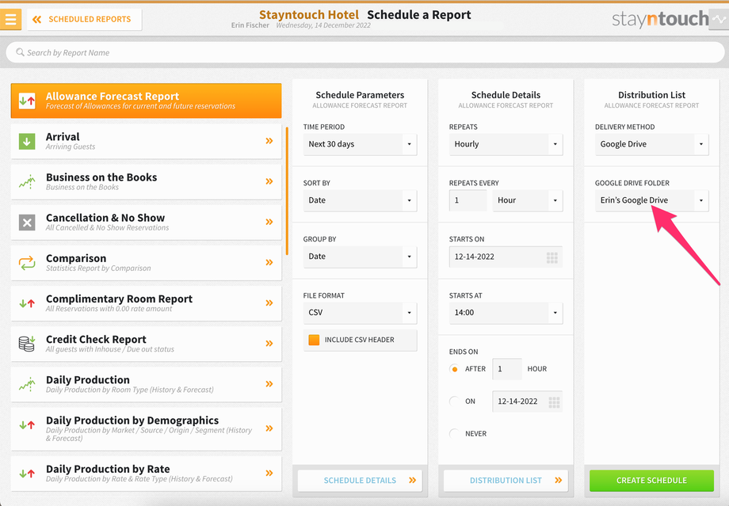Open the Delivery Method dropdown
Image resolution: width=729 pixels, height=506 pixels.
(652, 144)
